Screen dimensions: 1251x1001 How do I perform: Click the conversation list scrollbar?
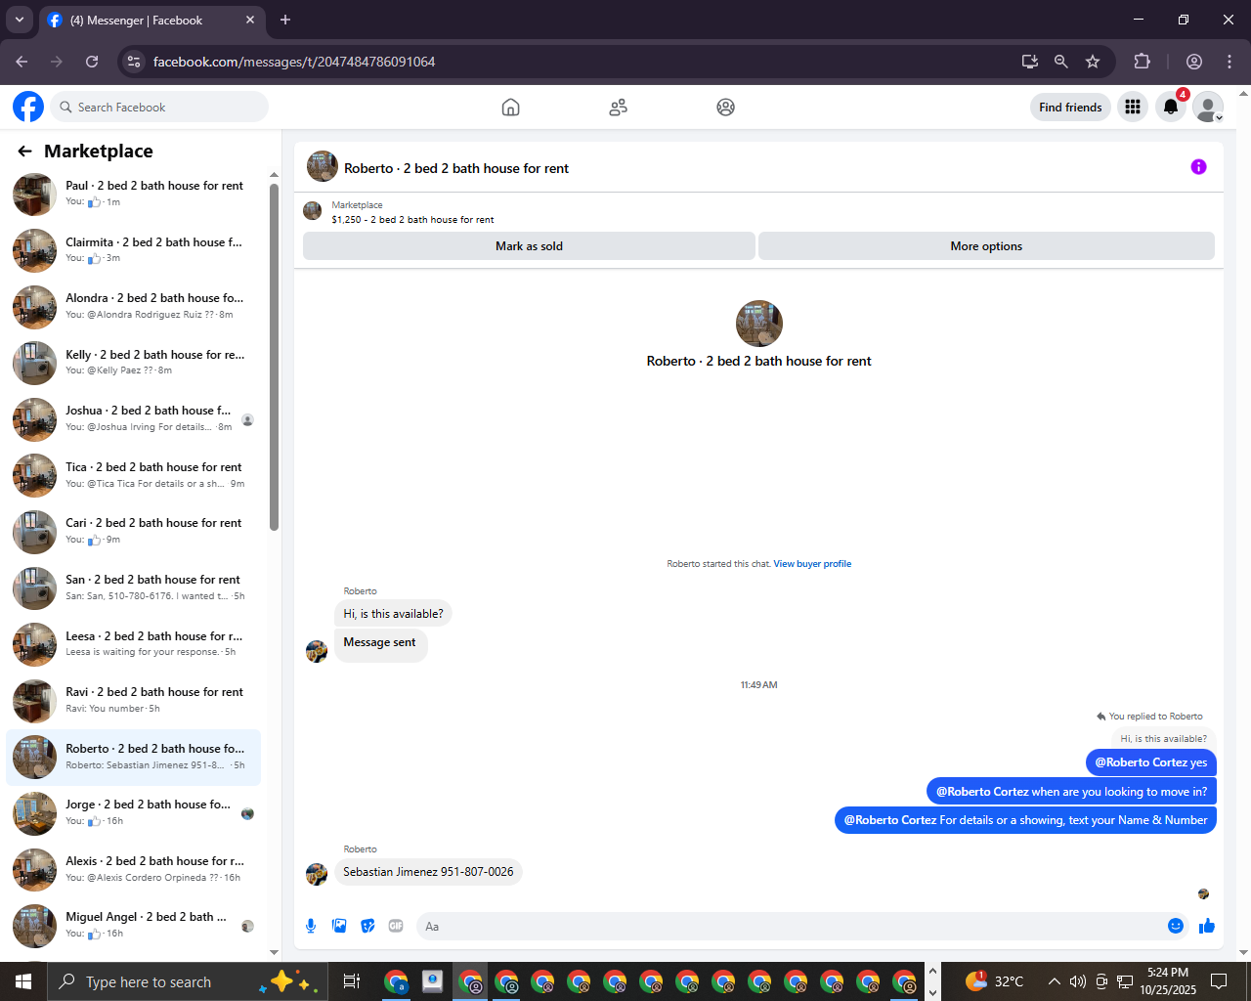tap(274, 357)
